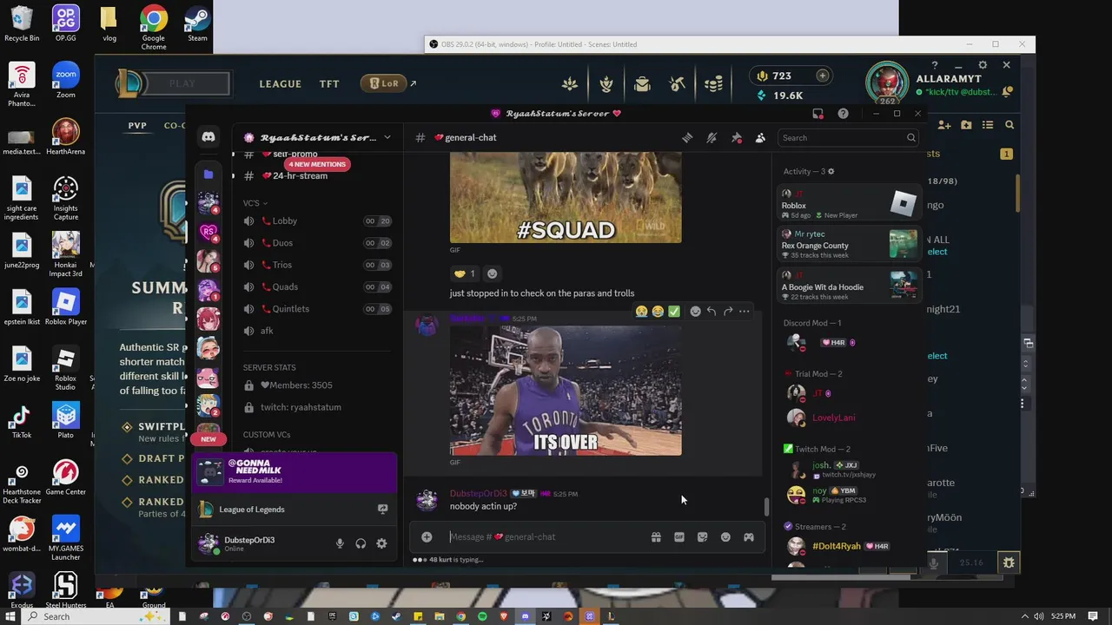Jump to 4 New Mentions pill
Screen dimensions: 1112x625
click(x=317, y=164)
